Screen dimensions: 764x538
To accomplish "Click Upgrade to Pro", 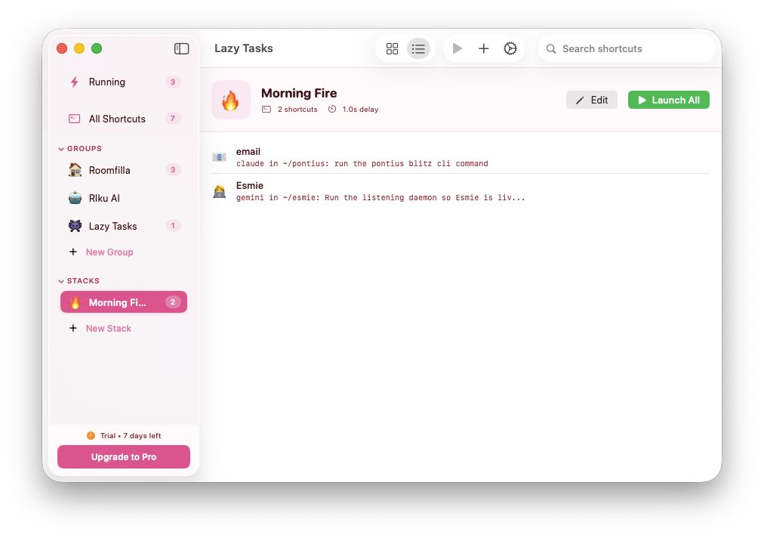I will point(123,456).
